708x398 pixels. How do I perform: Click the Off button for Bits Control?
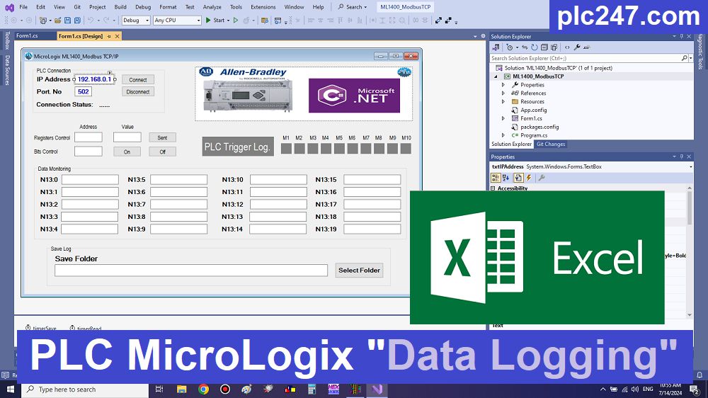point(163,152)
